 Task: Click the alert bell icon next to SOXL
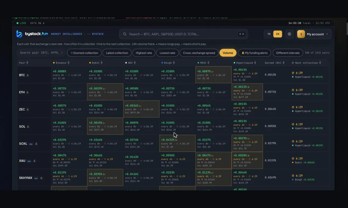pyautogui.click(x=36, y=144)
